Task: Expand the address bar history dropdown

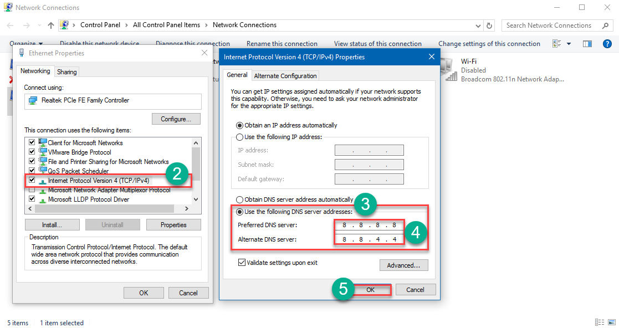Action: pyautogui.click(x=478, y=25)
